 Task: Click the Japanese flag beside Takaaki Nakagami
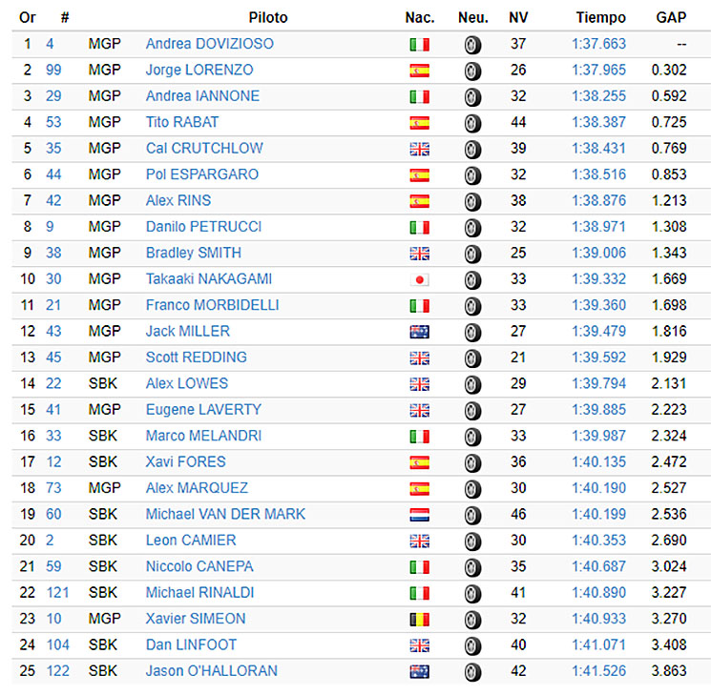coord(419,279)
